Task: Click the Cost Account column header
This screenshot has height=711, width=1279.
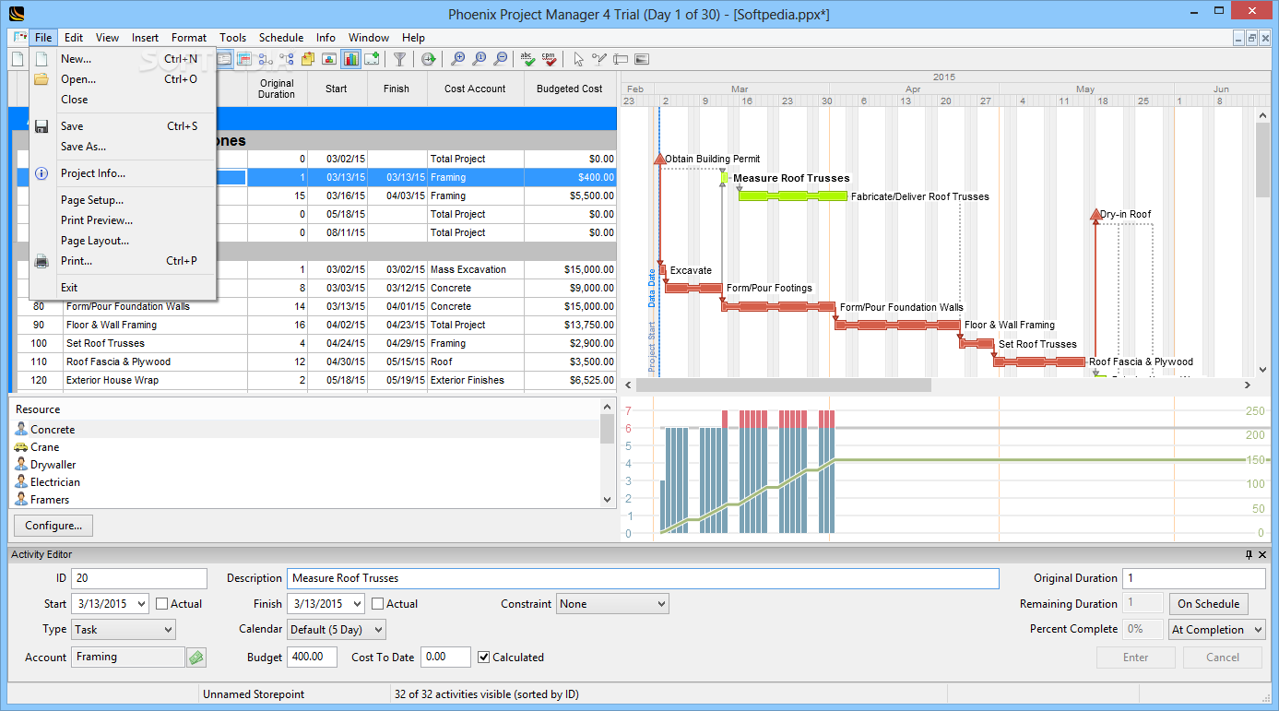Action: click(476, 89)
